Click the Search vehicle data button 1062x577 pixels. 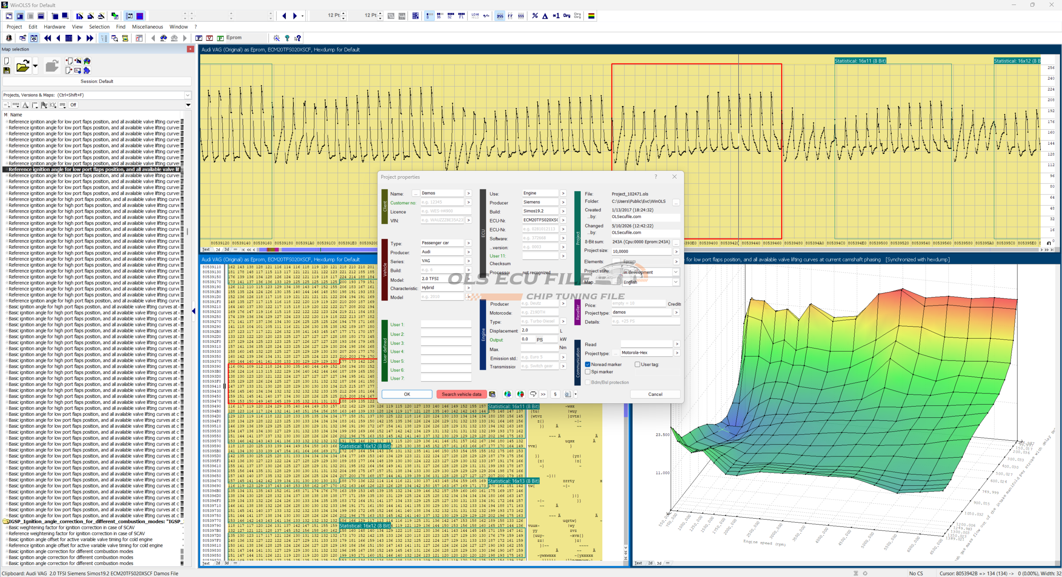point(461,394)
